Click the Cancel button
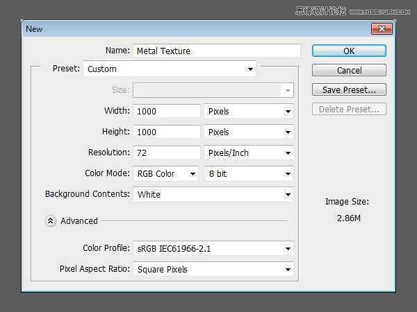The height and width of the screenshot is (312, 417). [x=349, y=70]
